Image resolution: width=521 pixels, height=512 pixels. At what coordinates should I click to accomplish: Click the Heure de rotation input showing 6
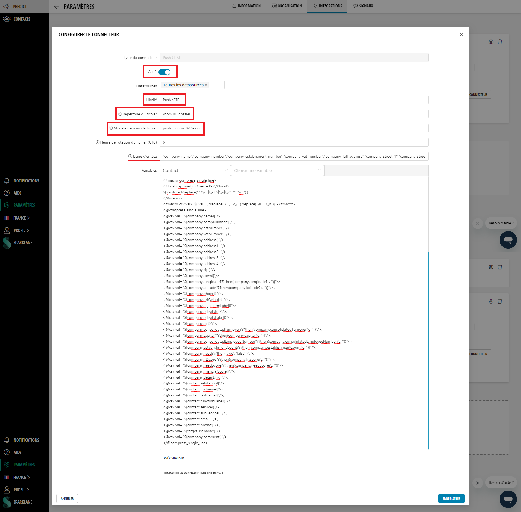click(294, 142)
